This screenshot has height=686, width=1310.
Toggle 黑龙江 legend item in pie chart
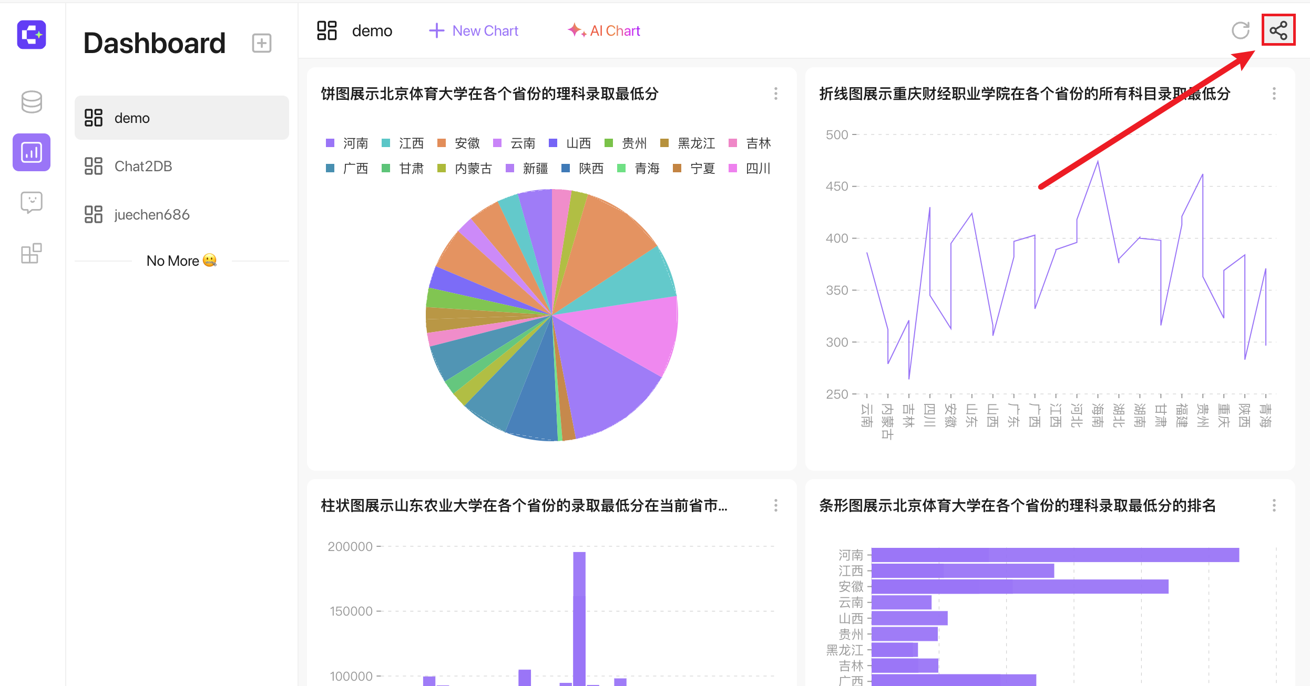[x=688, y=143]
